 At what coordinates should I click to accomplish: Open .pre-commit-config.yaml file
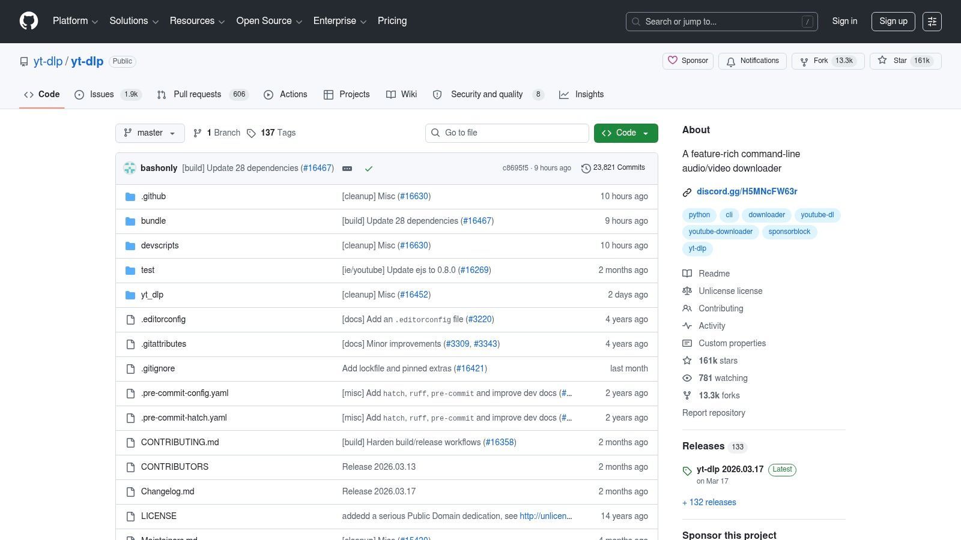[185, 393]
